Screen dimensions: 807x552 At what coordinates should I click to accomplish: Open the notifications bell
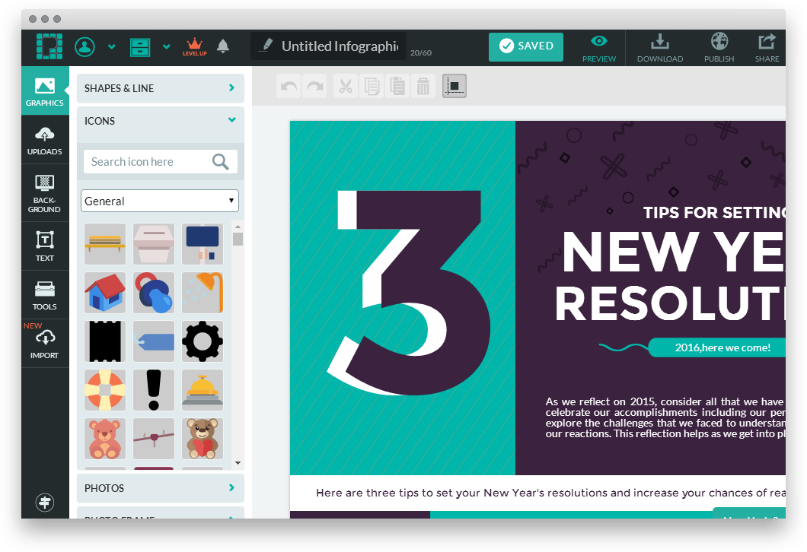pyautogui.click(x=223, y=46)
